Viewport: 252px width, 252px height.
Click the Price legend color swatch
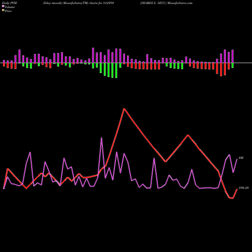[x=3, y=11]
